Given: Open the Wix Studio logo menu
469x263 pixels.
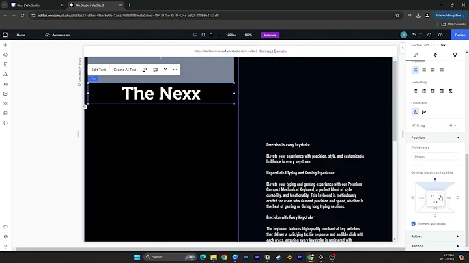Looking at the screenshot, I should pyautogui.click(x=5, y=35).
